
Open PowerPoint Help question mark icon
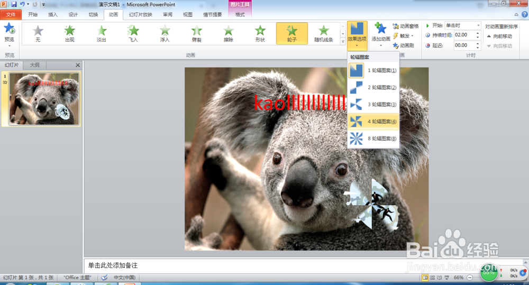(x=525, y=14)
